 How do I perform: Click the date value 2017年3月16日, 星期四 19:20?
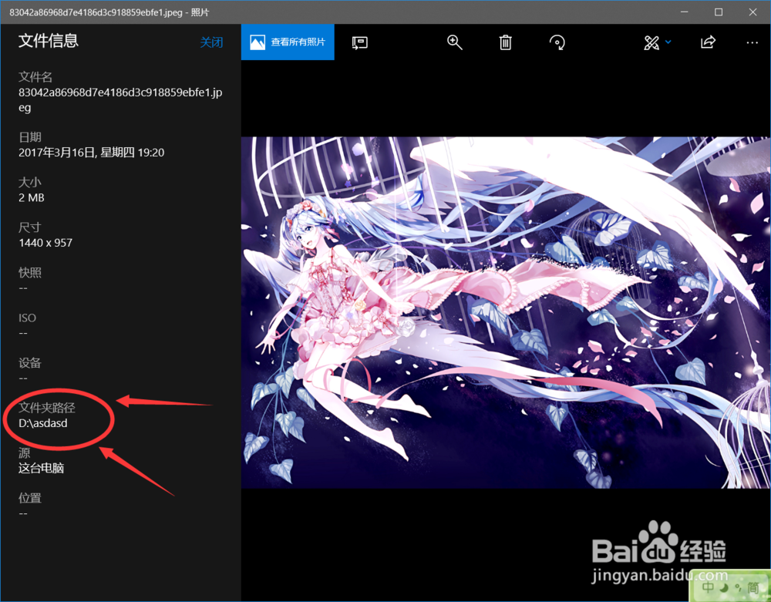[92, 153]
